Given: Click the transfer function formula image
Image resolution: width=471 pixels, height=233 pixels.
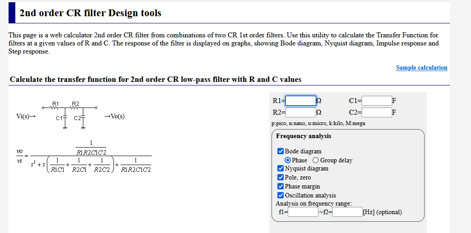Looking at the screenshot, I should (84, 156).
